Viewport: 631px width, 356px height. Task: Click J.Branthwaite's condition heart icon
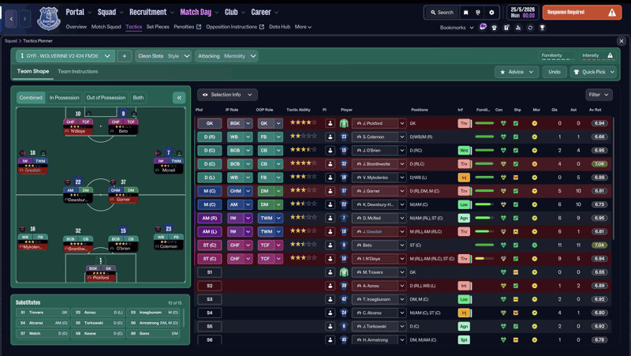point(503,164)
